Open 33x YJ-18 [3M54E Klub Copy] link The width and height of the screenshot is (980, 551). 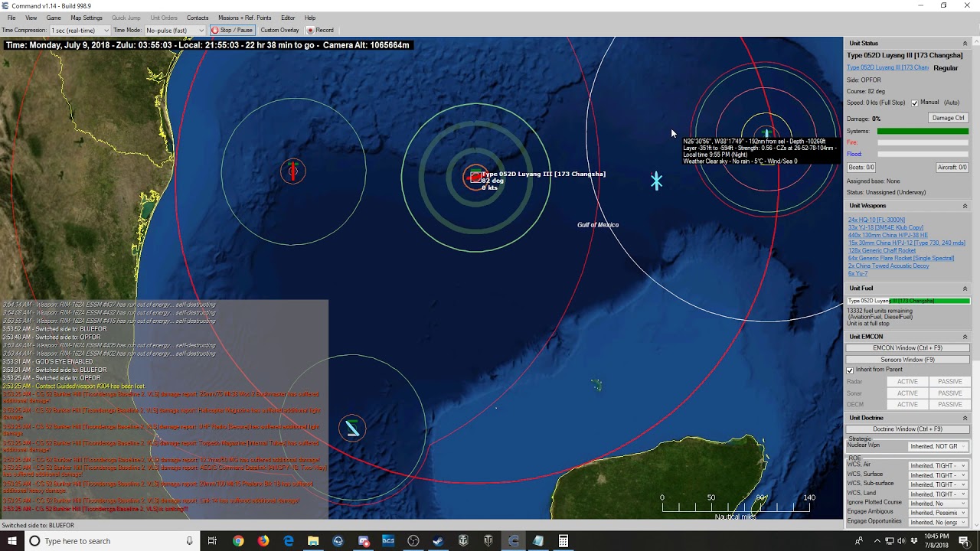886,228
